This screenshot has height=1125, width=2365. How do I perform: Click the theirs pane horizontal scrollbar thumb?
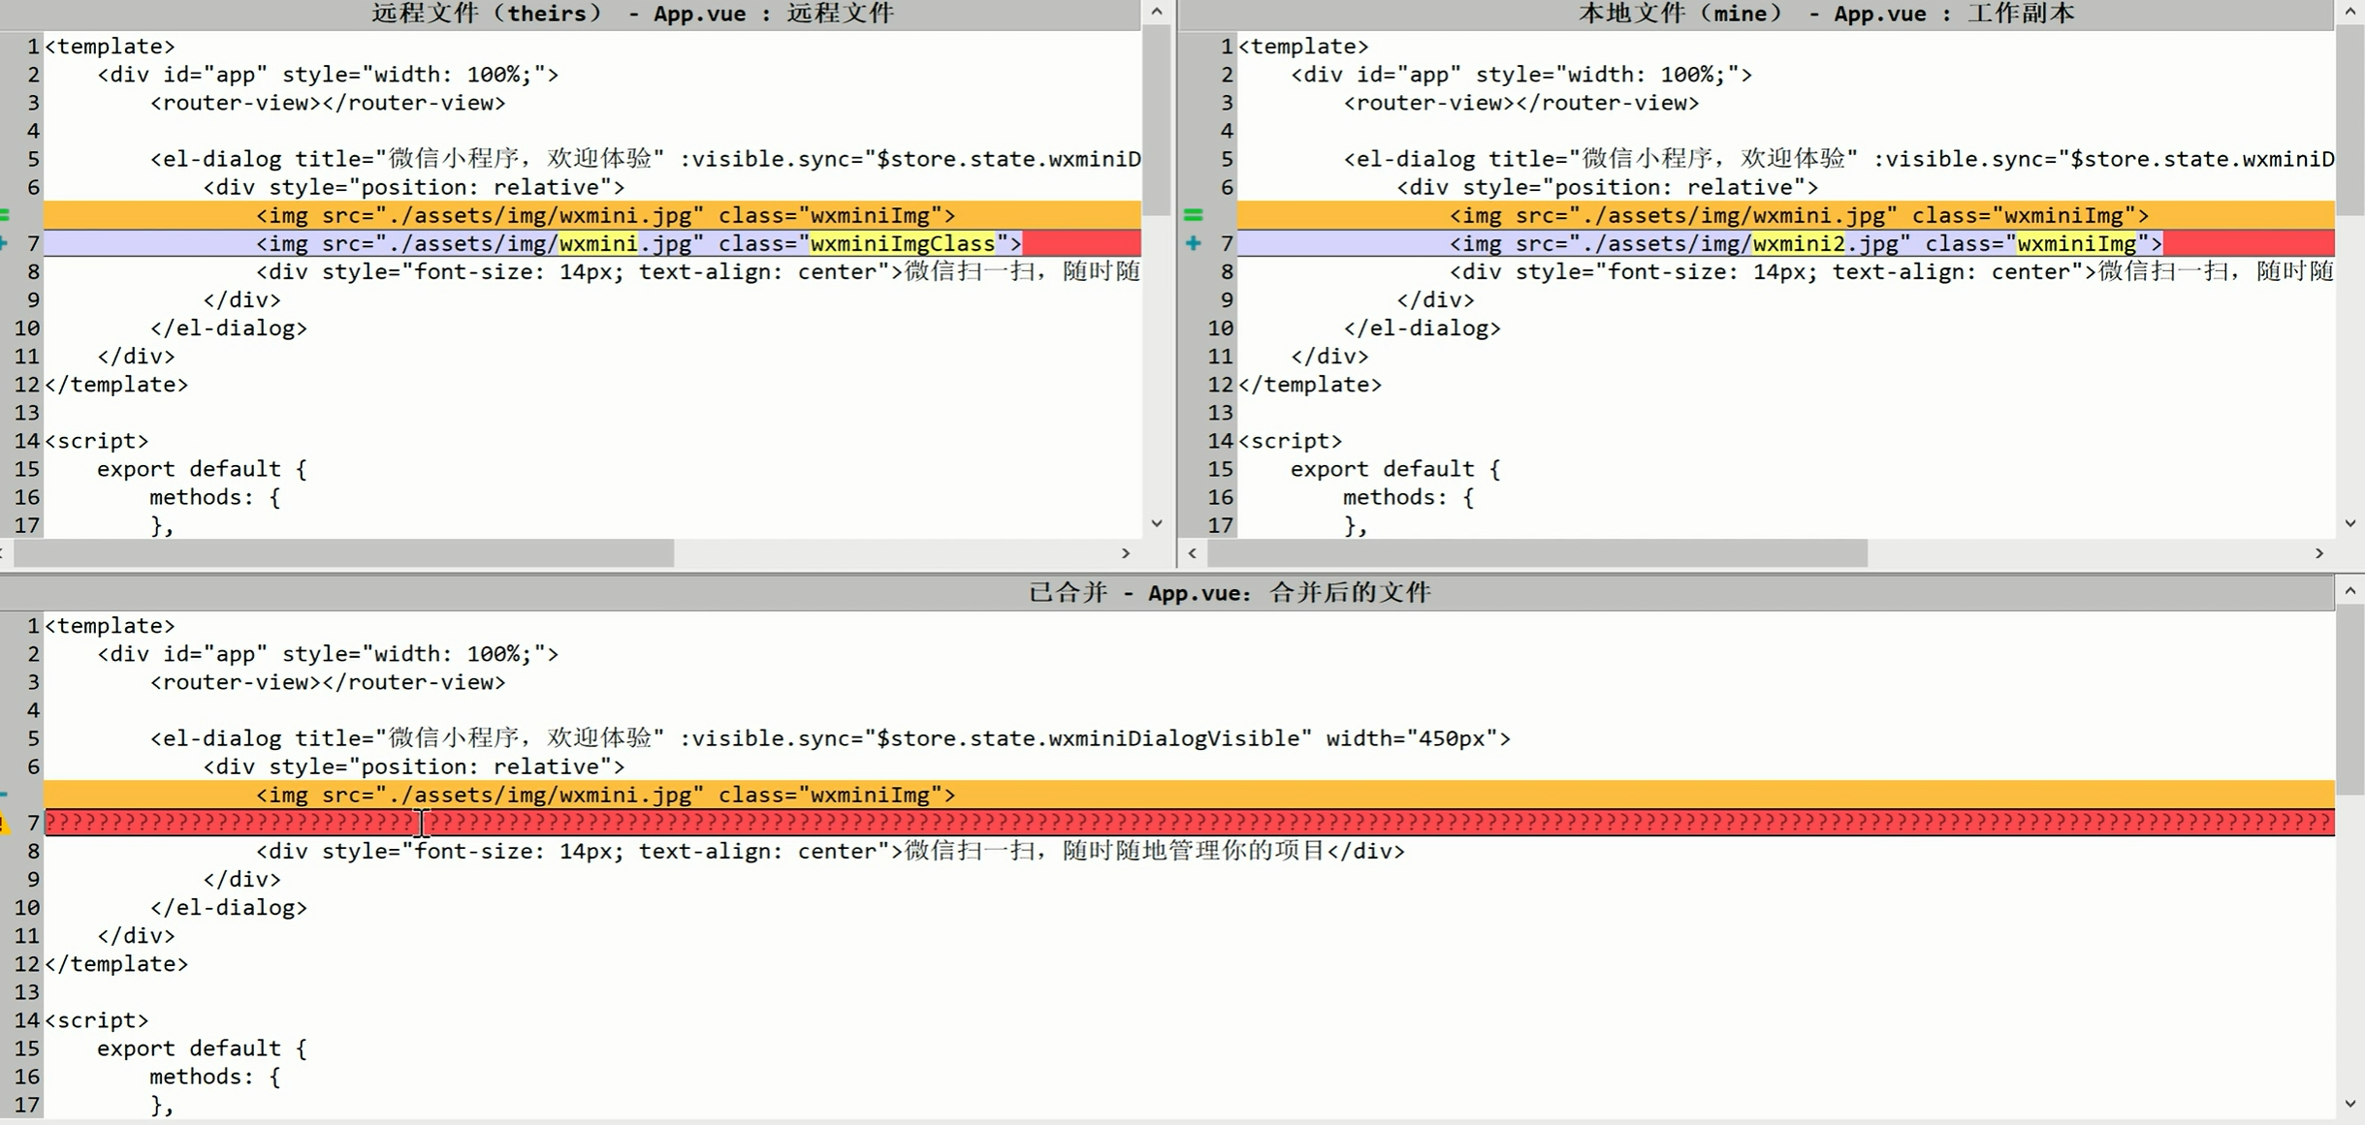pos(344,553)
